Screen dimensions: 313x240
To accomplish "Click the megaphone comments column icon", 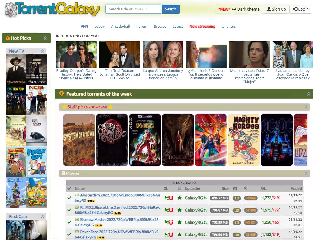I will point(235,188).
